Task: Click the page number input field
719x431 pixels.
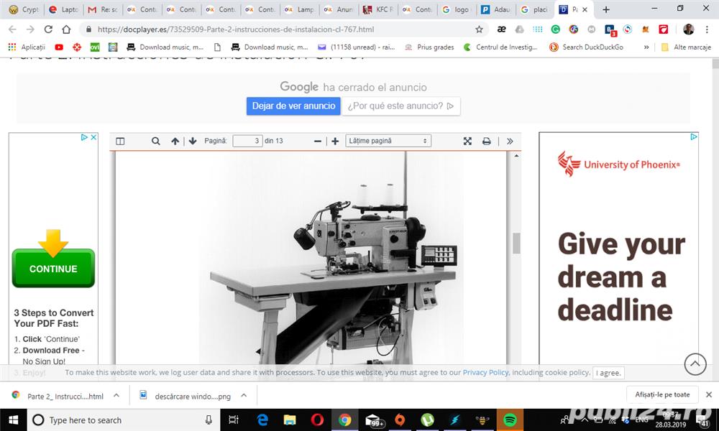Action: pos(247,142)
